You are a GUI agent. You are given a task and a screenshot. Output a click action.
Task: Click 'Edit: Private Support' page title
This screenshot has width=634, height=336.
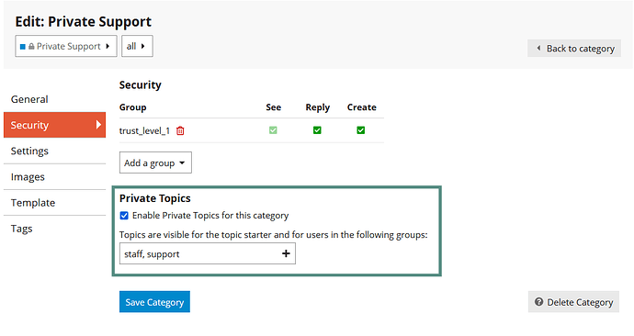coord(84,21)
